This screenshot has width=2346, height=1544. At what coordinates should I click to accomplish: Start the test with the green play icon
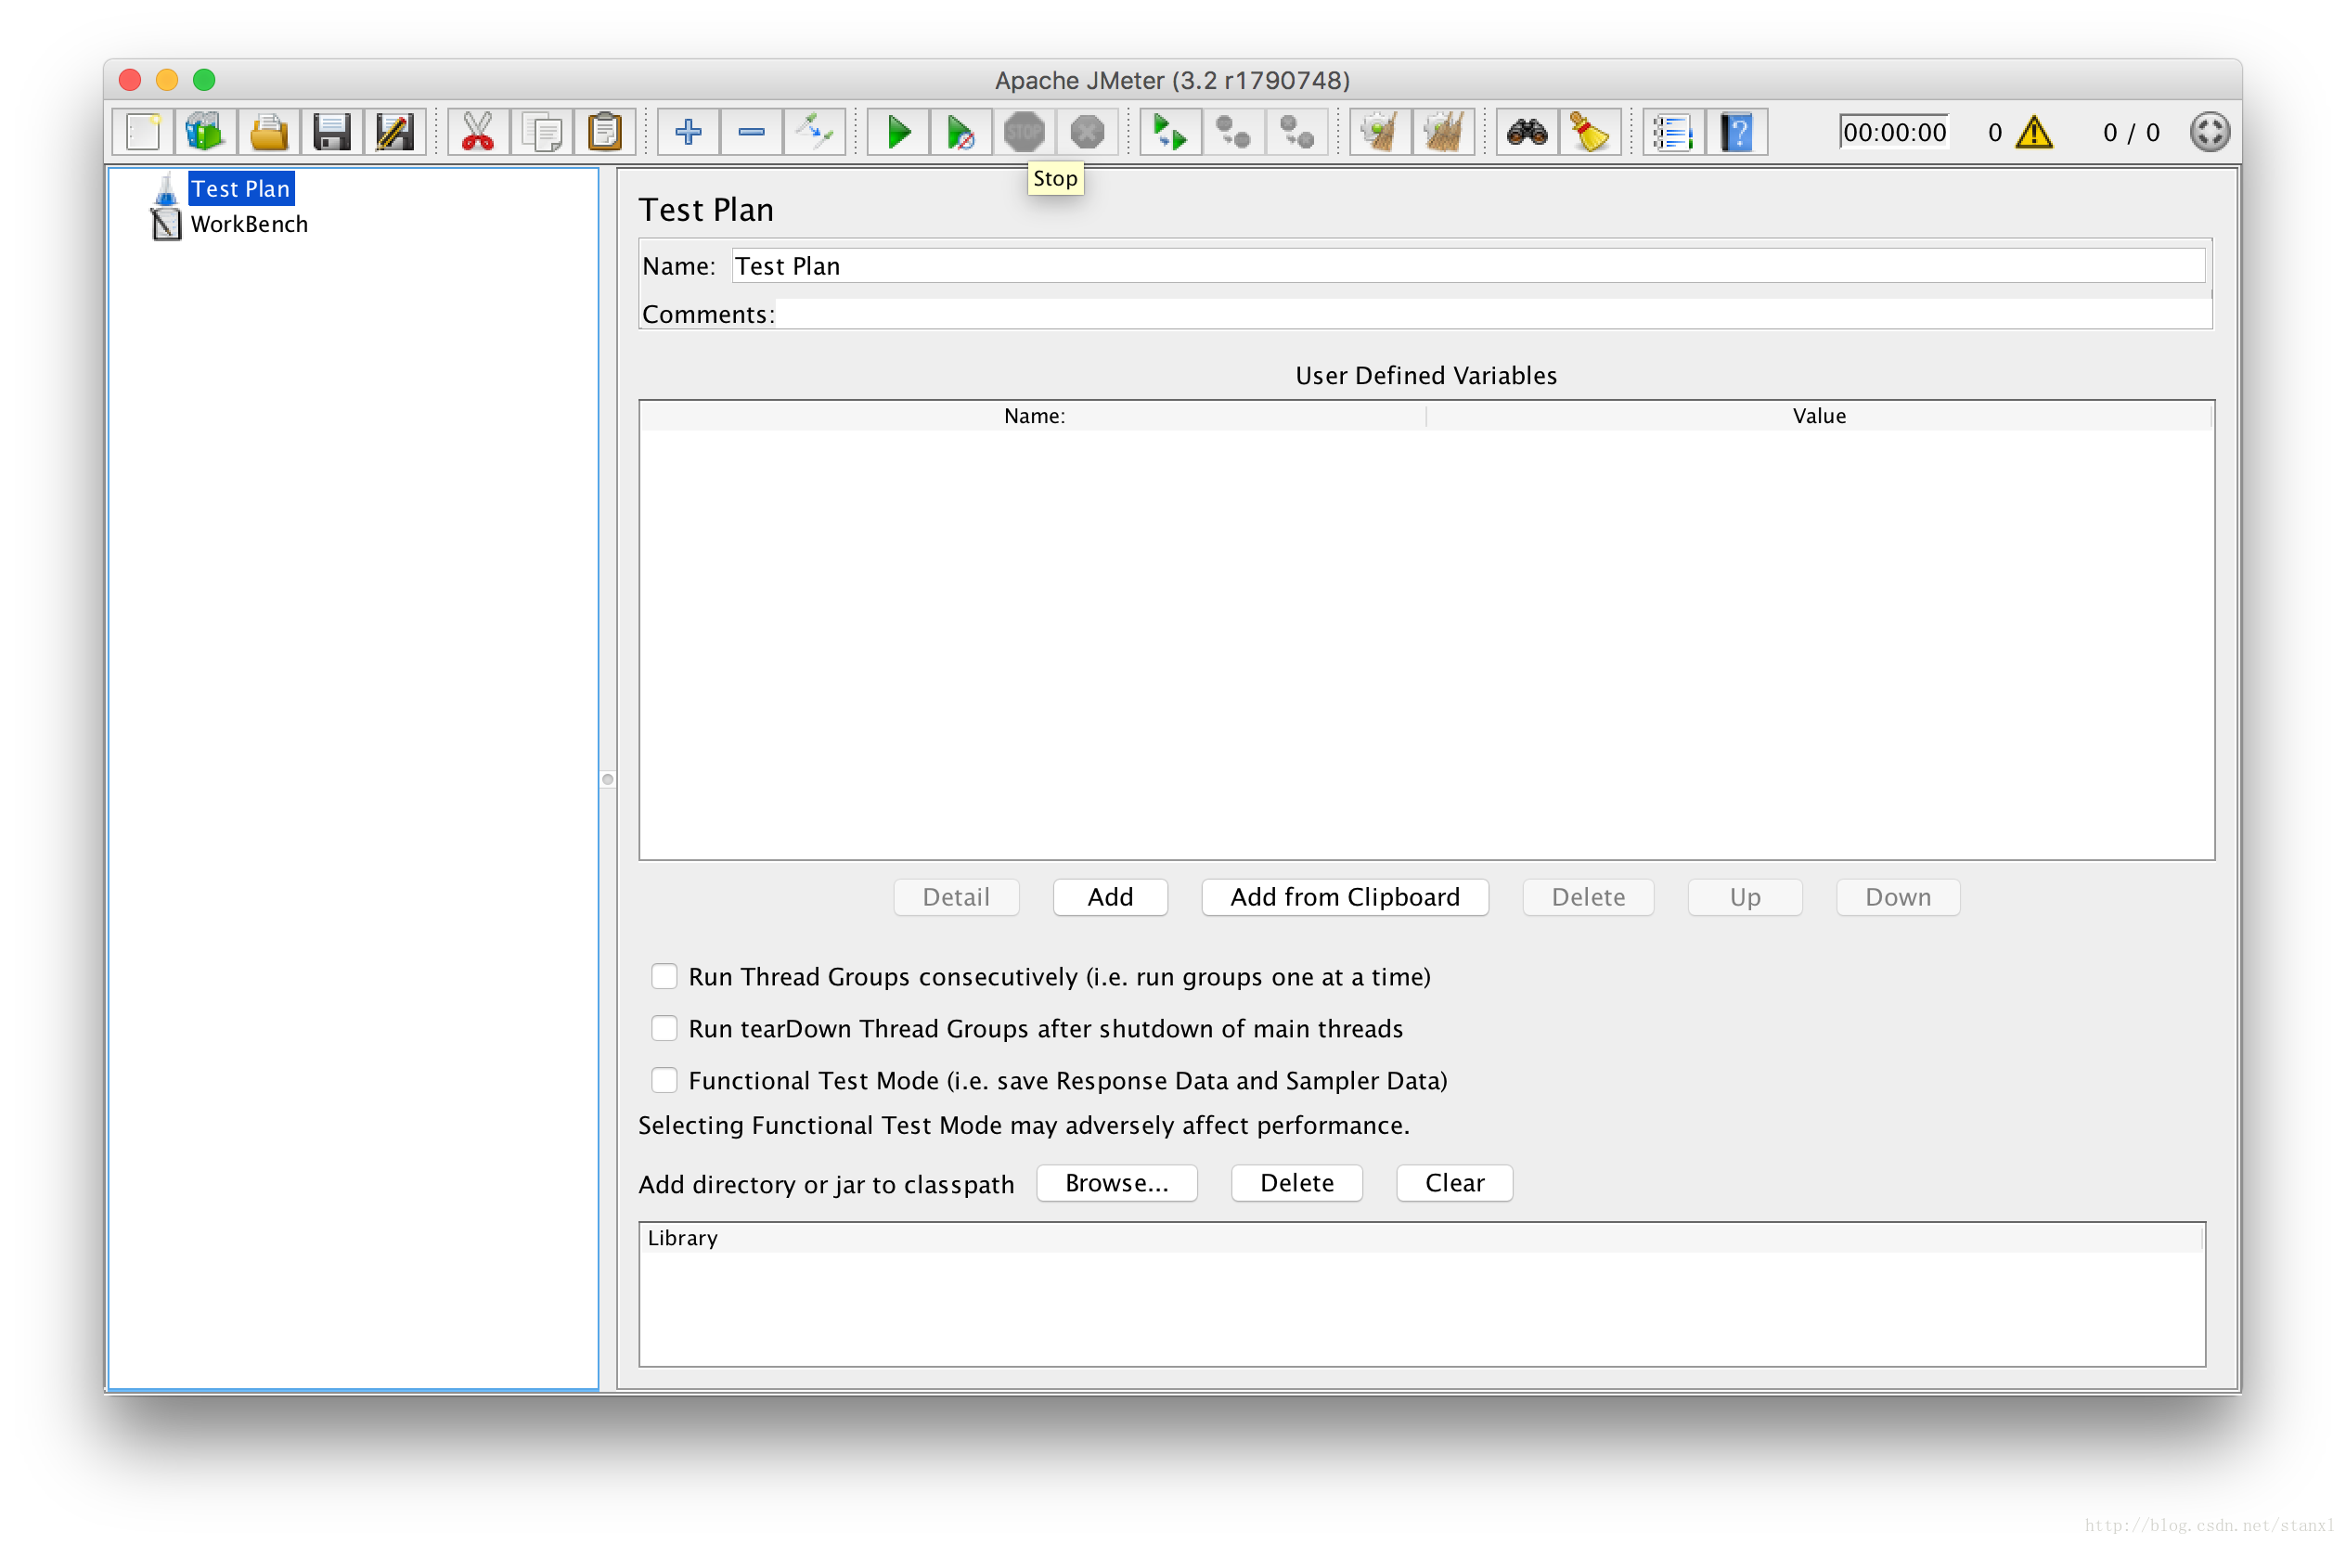(898, 132)
